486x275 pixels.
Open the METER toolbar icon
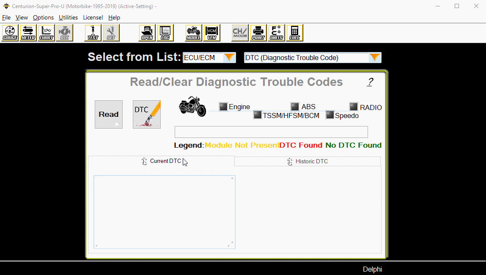coord(28,33)
